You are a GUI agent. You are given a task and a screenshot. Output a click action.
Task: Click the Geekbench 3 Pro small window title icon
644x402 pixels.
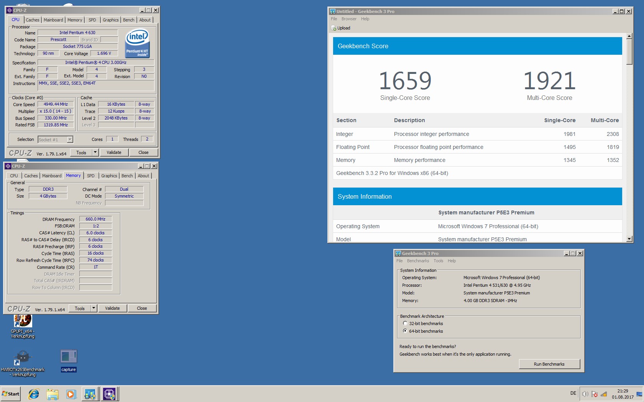point(398,253)
